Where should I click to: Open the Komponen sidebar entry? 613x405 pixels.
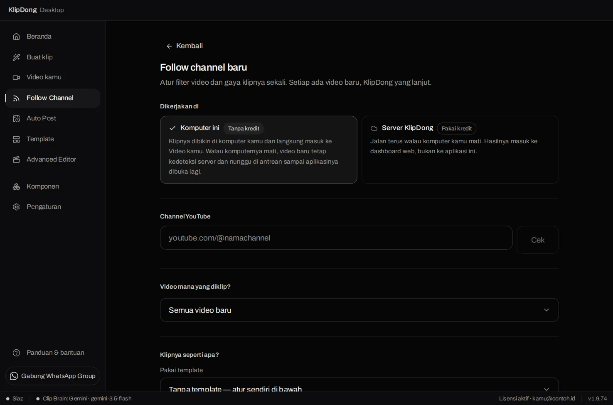point(53,187)
